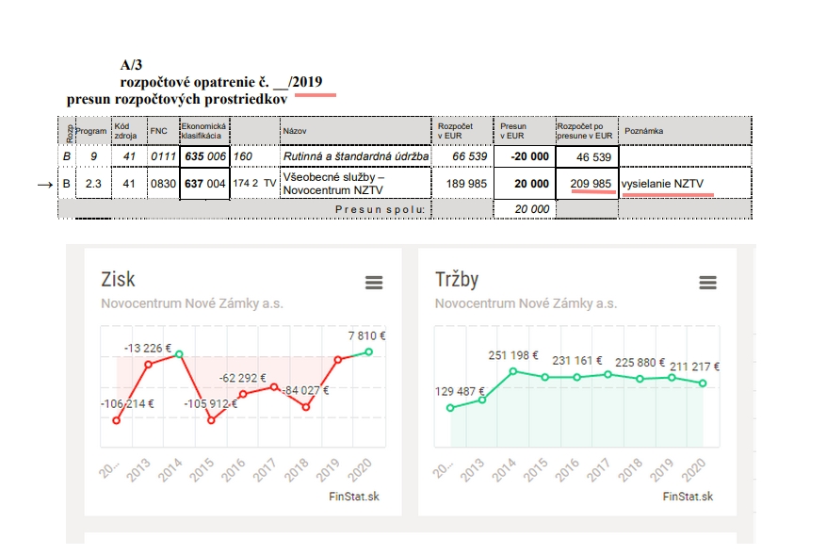826x555 pixels.
Task: Click the Tržby chart title
Action: (x=457, y=279)
